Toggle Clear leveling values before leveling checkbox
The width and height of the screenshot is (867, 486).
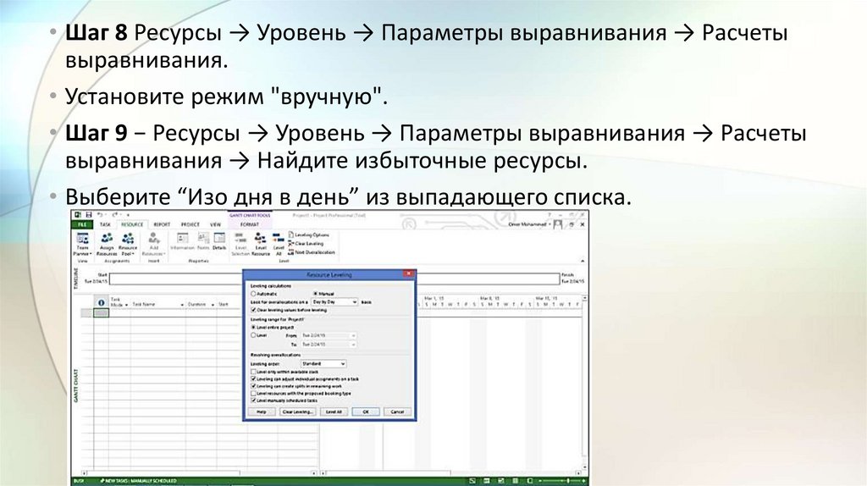click(254, 310)
